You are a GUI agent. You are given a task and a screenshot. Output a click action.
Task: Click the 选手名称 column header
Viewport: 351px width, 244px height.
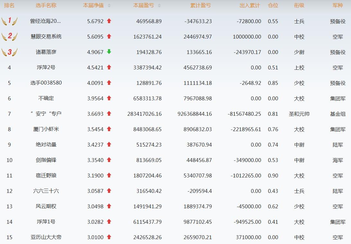46,5
